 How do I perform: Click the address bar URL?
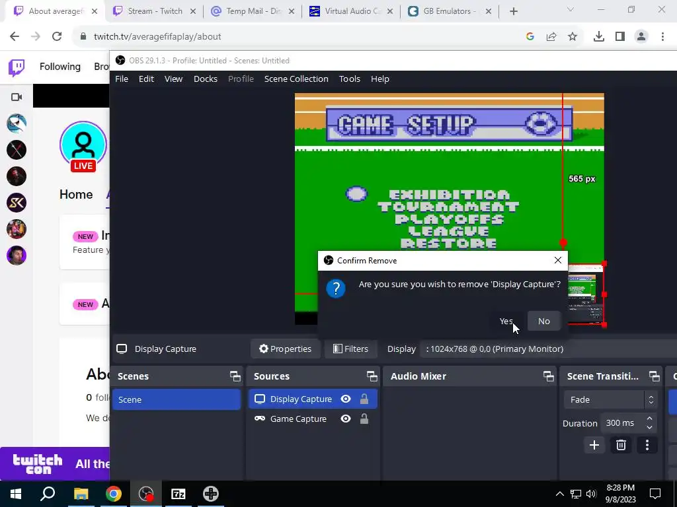(x=157, y=37)
